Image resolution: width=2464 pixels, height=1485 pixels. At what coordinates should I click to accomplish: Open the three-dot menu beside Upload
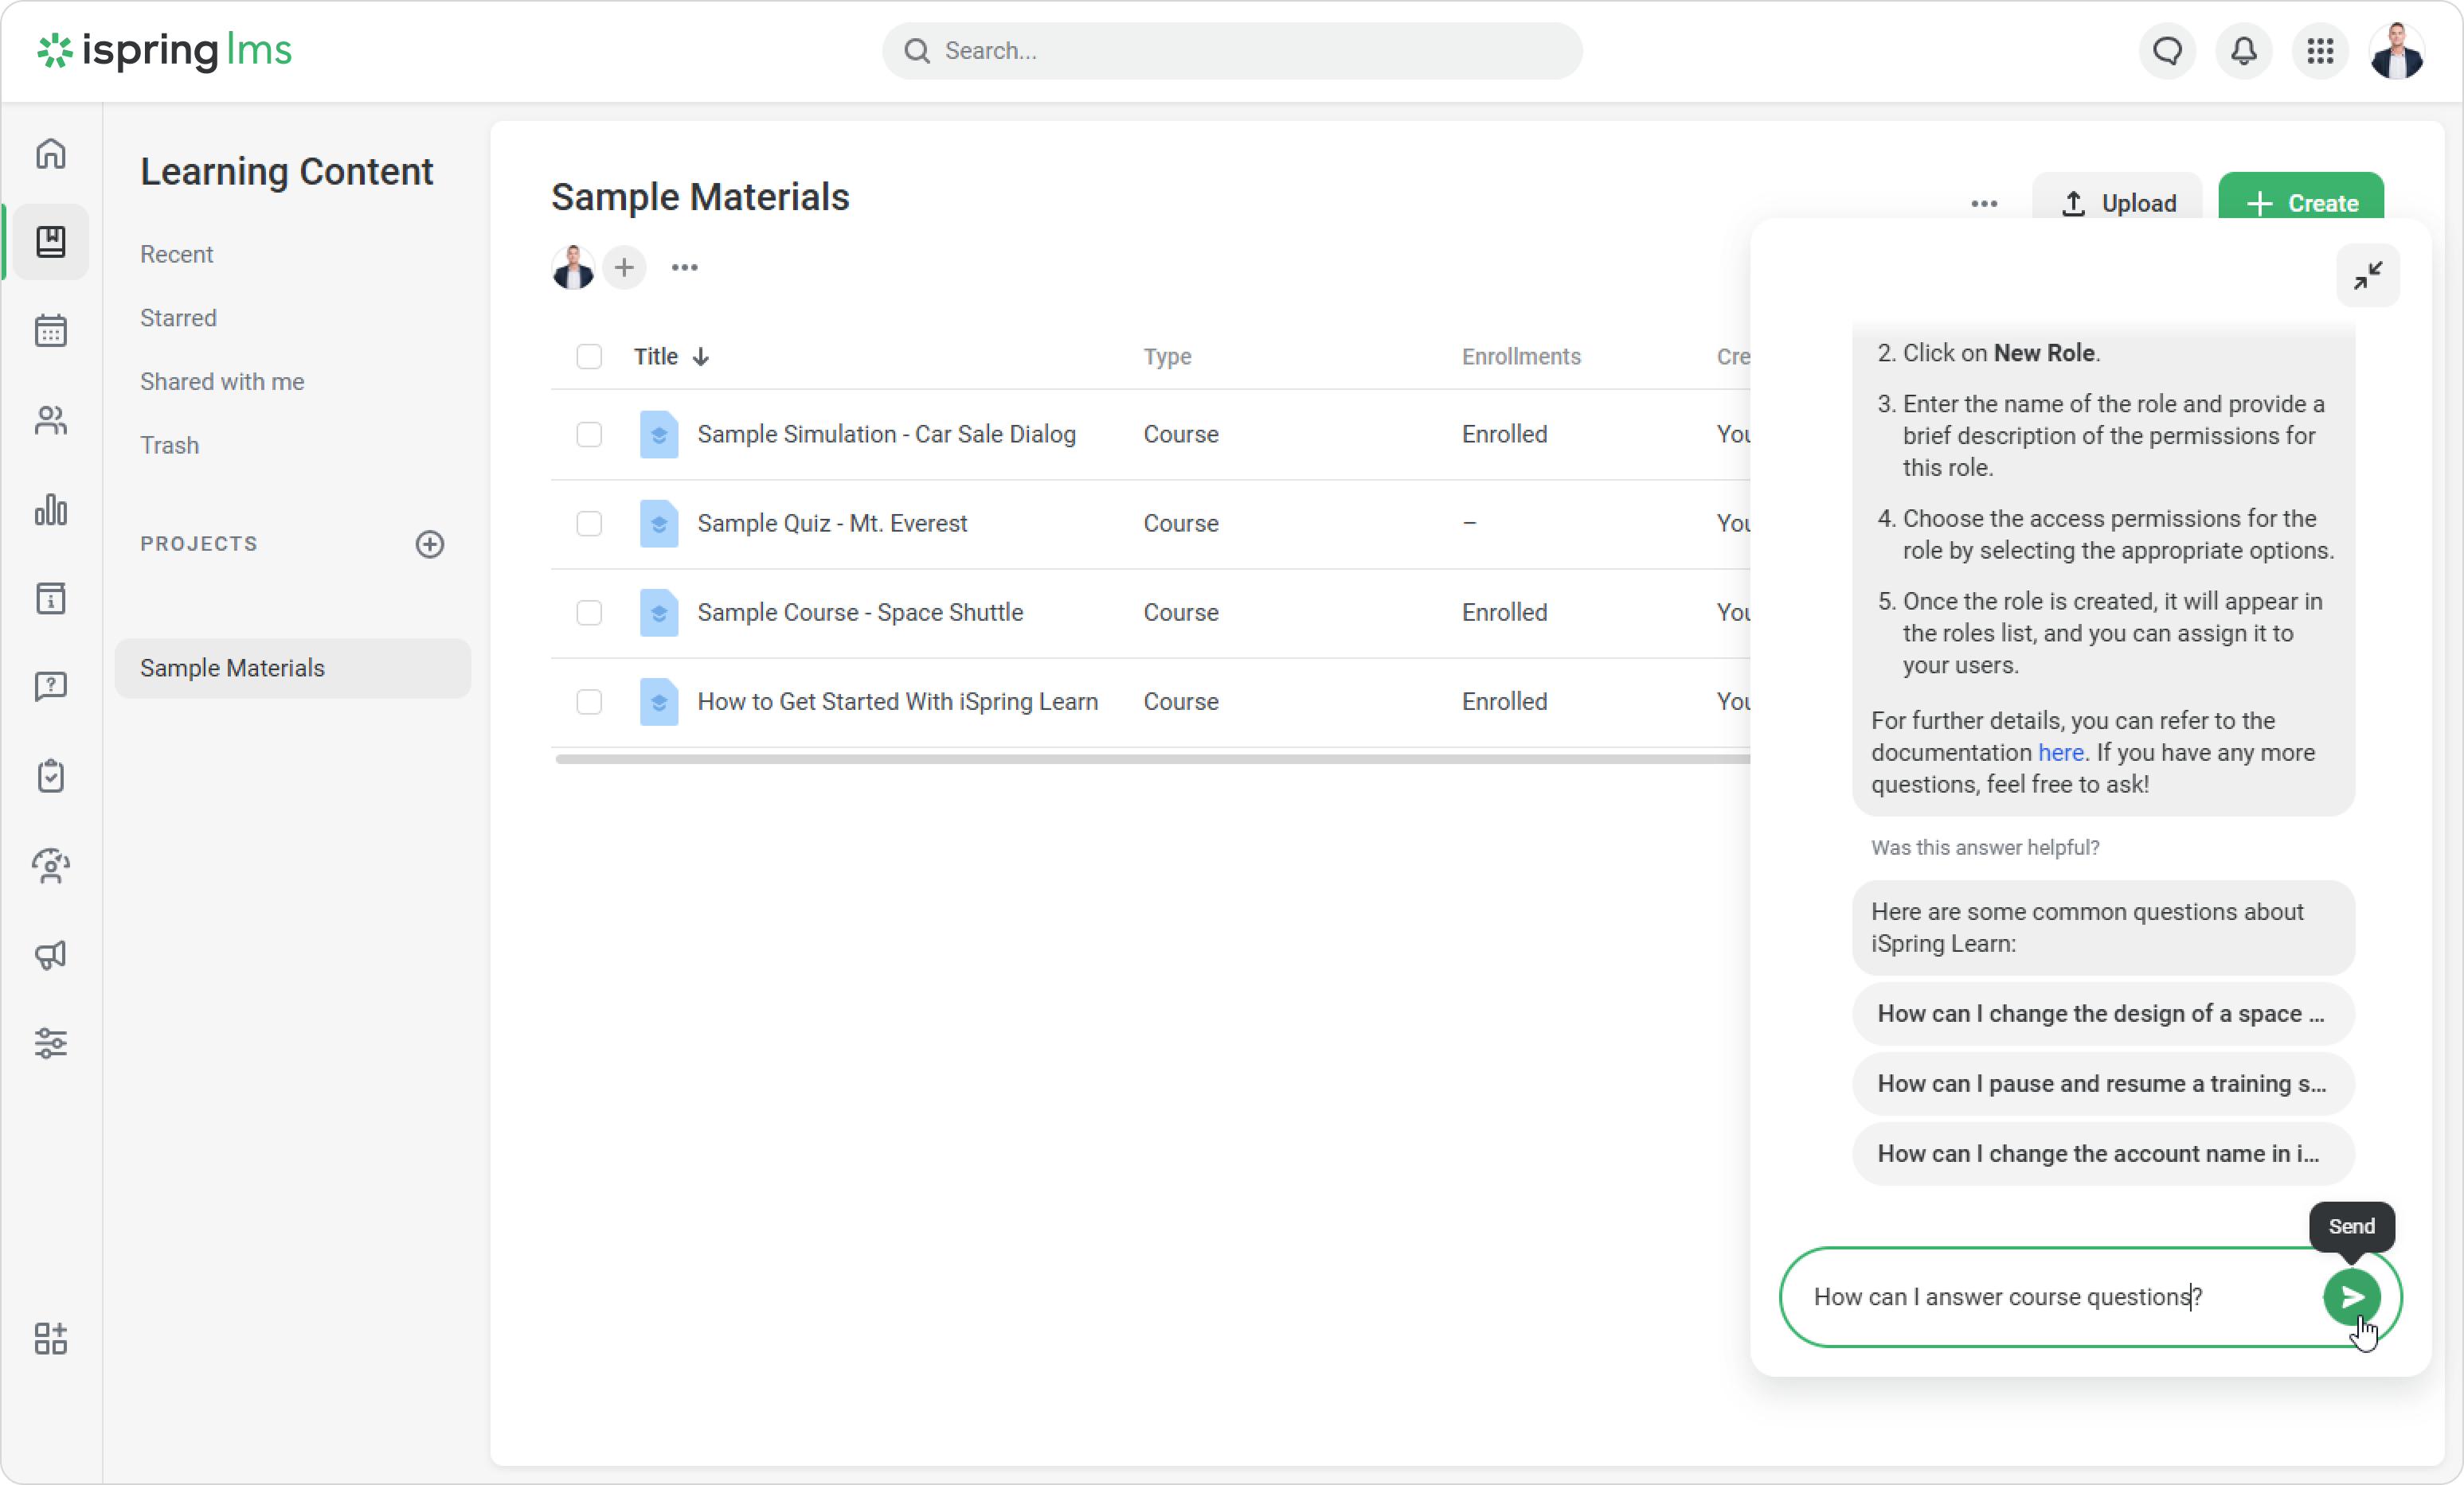(1984, 204)
